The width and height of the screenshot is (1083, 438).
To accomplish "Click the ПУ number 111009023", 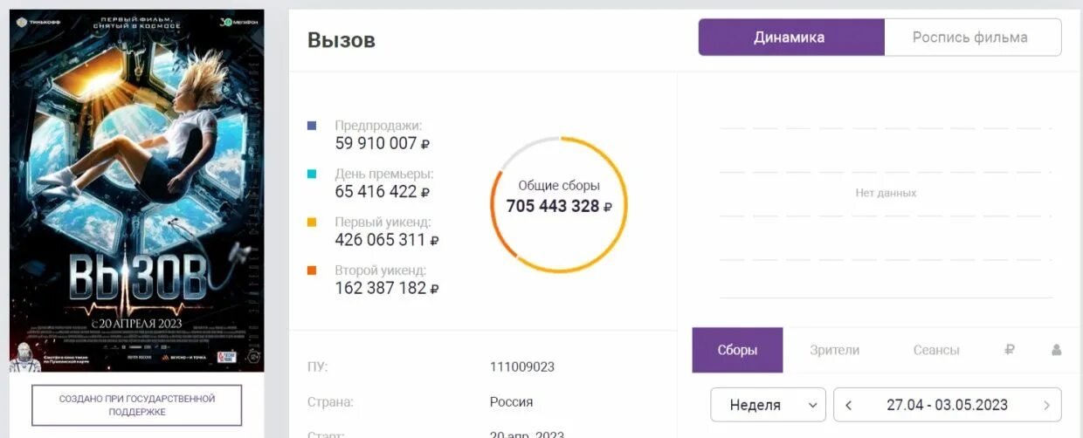I will point(522,366).
